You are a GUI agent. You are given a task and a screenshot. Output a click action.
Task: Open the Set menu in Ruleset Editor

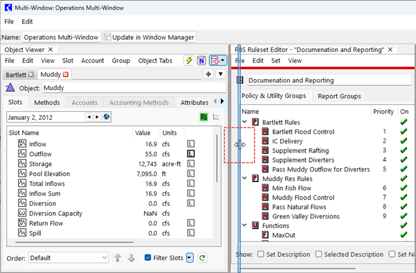pos(275,61)
